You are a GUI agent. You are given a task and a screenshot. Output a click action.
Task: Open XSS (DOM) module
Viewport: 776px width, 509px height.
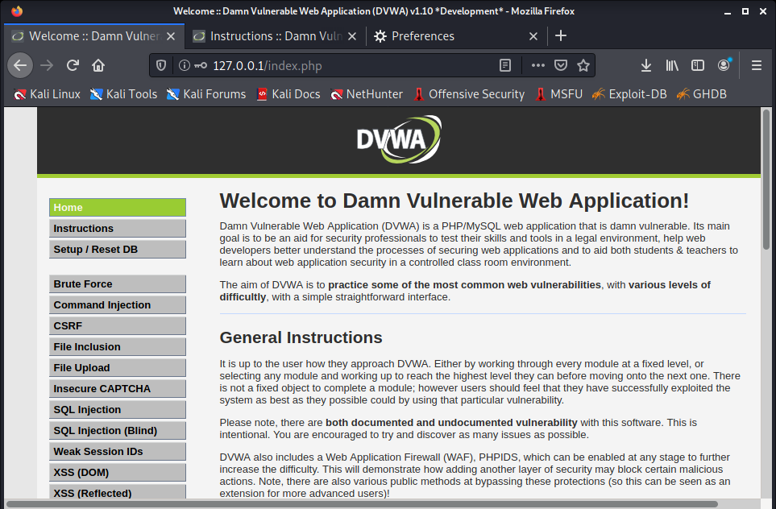tap(118, 473)
